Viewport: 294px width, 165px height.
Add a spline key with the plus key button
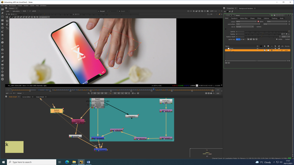(x=254, y=39)
